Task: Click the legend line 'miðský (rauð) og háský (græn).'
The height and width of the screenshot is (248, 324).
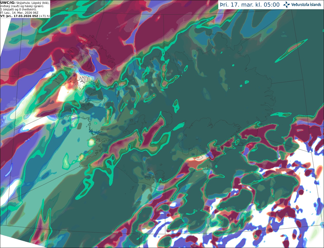Action: pyautogui.click(x=22, y=6)
